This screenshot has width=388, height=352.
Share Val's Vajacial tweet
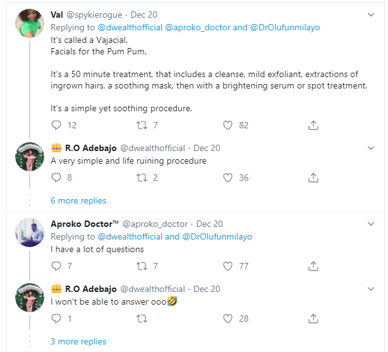(x=313, y=125)
